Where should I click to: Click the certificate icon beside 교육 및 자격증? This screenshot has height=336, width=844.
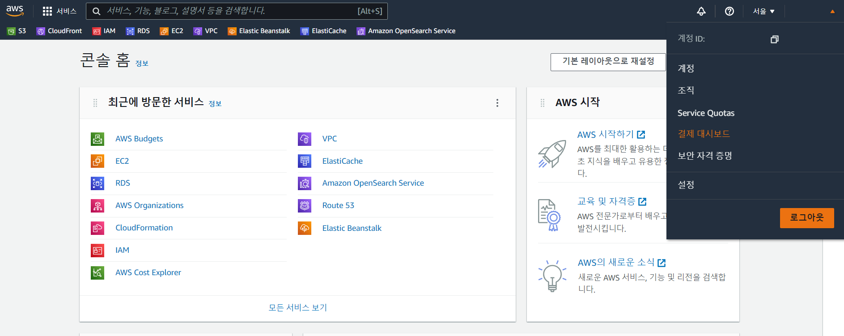coord(549,215)
